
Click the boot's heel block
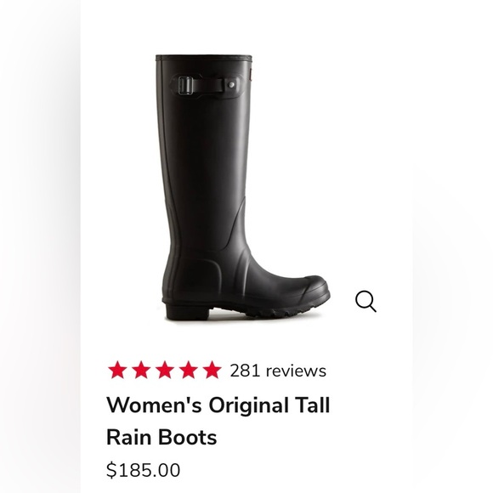click(x=187, y=311)
